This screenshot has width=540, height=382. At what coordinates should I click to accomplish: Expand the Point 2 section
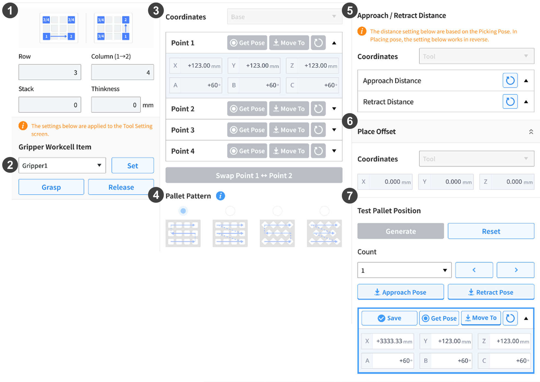click(x=334, y=109)
